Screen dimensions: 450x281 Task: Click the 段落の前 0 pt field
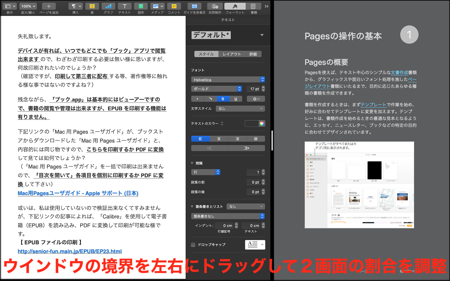point(254,182)
